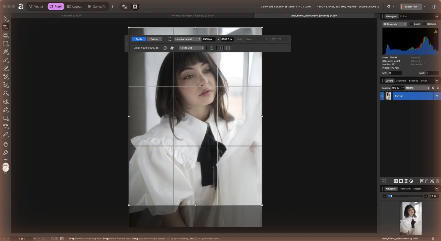Select the Paint Brush tool
The height and width of the screenshot is (241, 441).
click(x=6, y=60)
